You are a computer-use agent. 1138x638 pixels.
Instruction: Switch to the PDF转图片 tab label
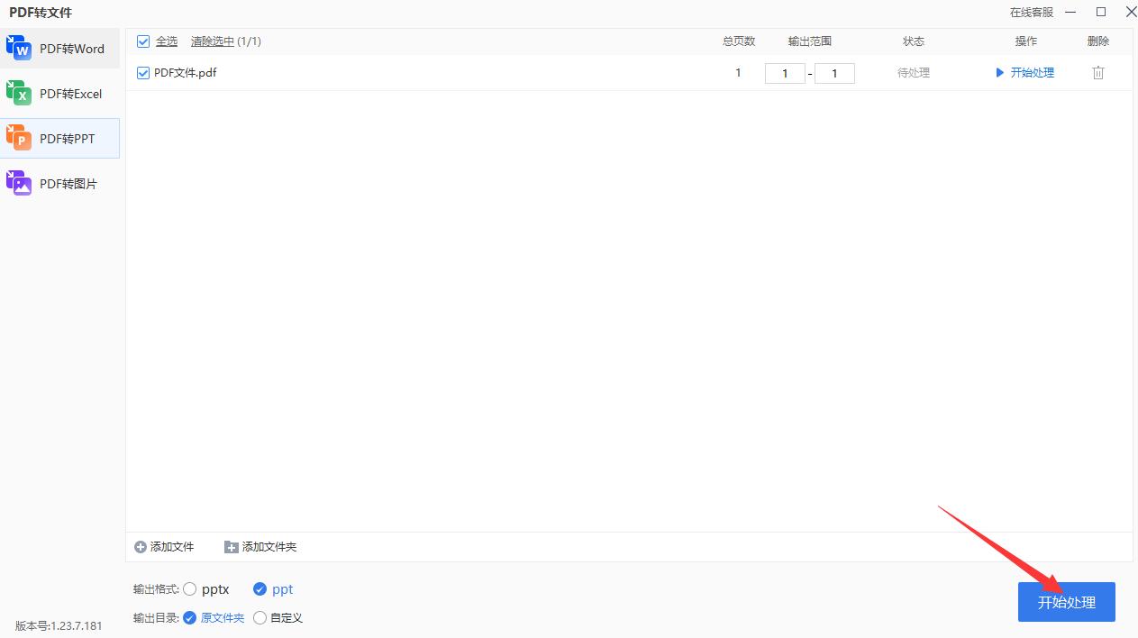coord(68,184)
